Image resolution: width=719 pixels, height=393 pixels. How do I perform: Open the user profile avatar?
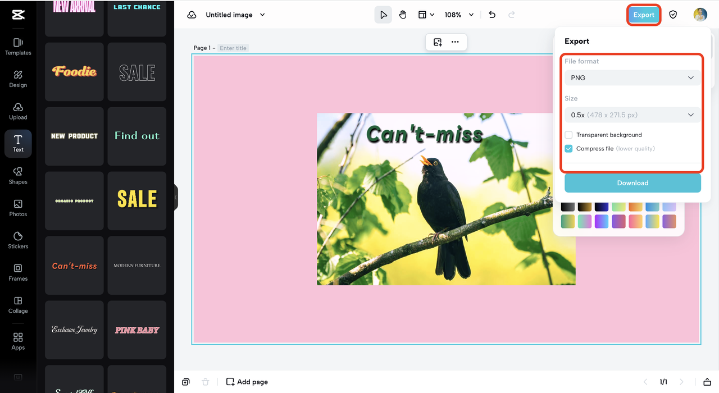coord(700,15)
